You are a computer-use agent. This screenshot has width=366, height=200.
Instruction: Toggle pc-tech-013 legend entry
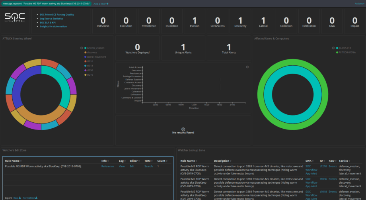pos(344,48)
